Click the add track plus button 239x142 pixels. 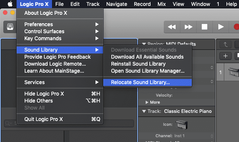pos(225,56)
